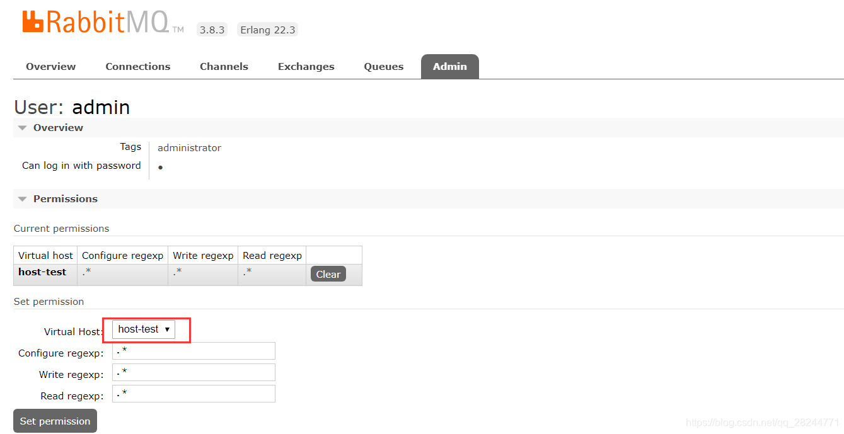This screenshot has height=434, width=844.
Task: Click the 'Current permissions' heading
Action: (x=61, y=229)
